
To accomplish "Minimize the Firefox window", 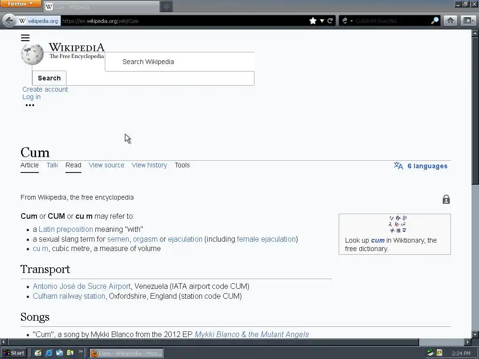I will [457, 4].
